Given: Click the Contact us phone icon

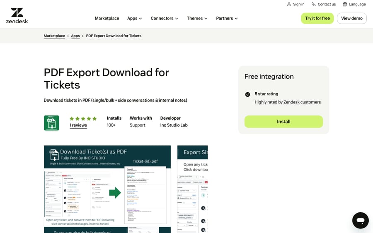Looking at the screenshot, I should click(314, 4).
